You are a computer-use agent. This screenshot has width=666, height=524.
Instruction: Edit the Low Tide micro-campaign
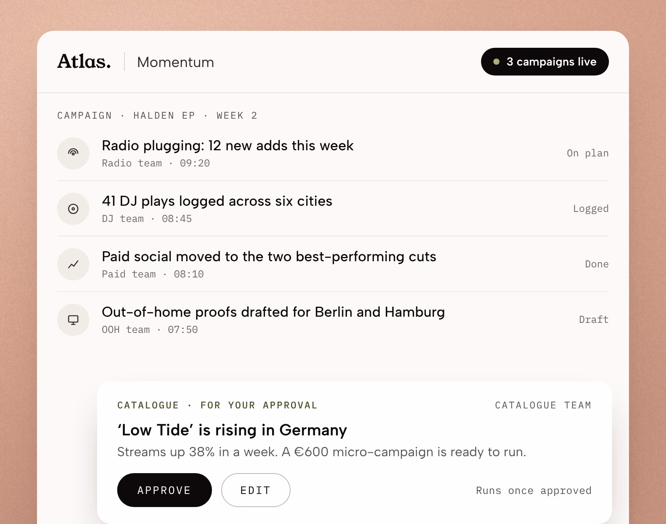[x=256, y=490]
